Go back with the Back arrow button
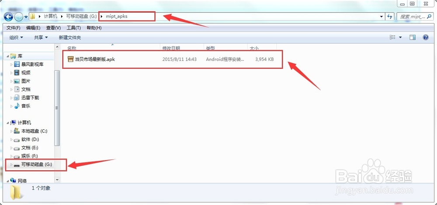 tap(8, 17)
